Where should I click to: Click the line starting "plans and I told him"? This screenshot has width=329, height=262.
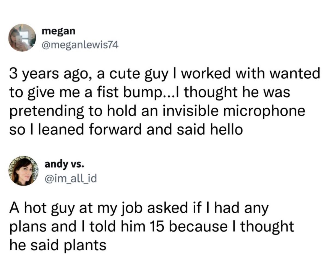[x=152, y=227]
